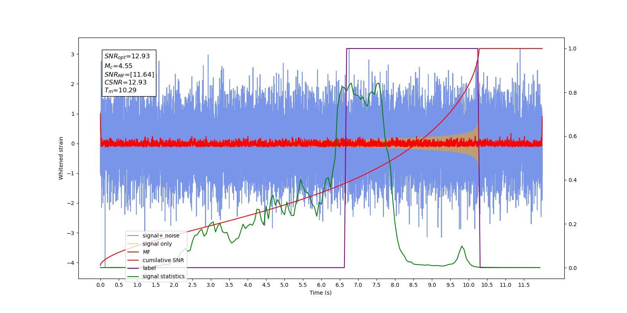This screenshot has width=627, height=313.
Task: Click the SNR_MF=[11.64] annotation line
Action: 129,74
